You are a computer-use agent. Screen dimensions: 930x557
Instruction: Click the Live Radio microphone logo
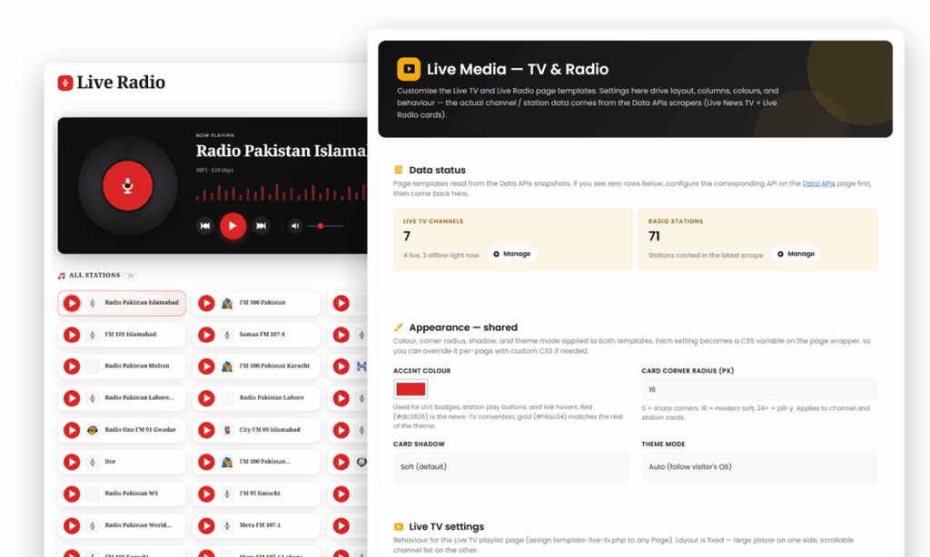point(65,83)
